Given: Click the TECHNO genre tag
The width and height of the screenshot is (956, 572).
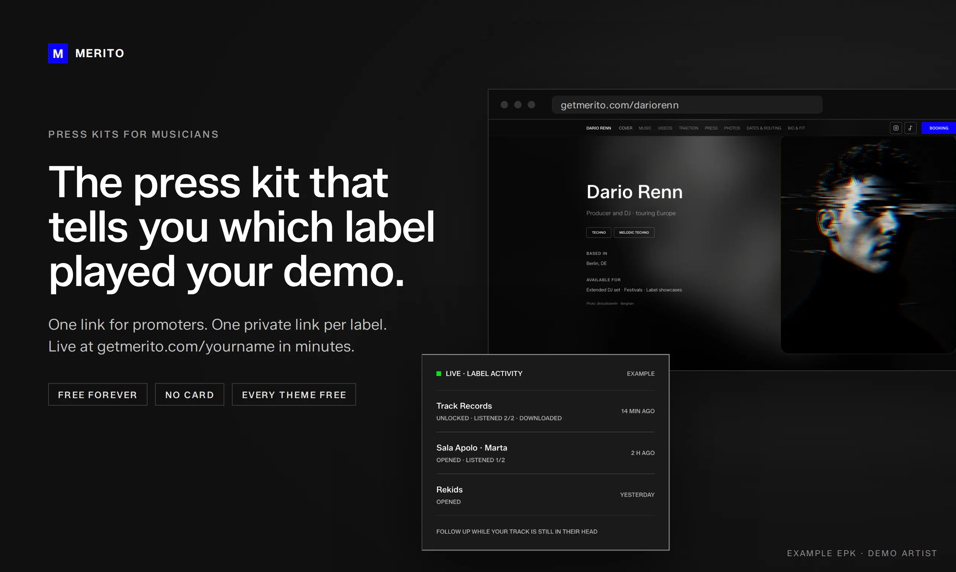Looking at the screenshot, I should pyautogui.click(x=599, y=233).
